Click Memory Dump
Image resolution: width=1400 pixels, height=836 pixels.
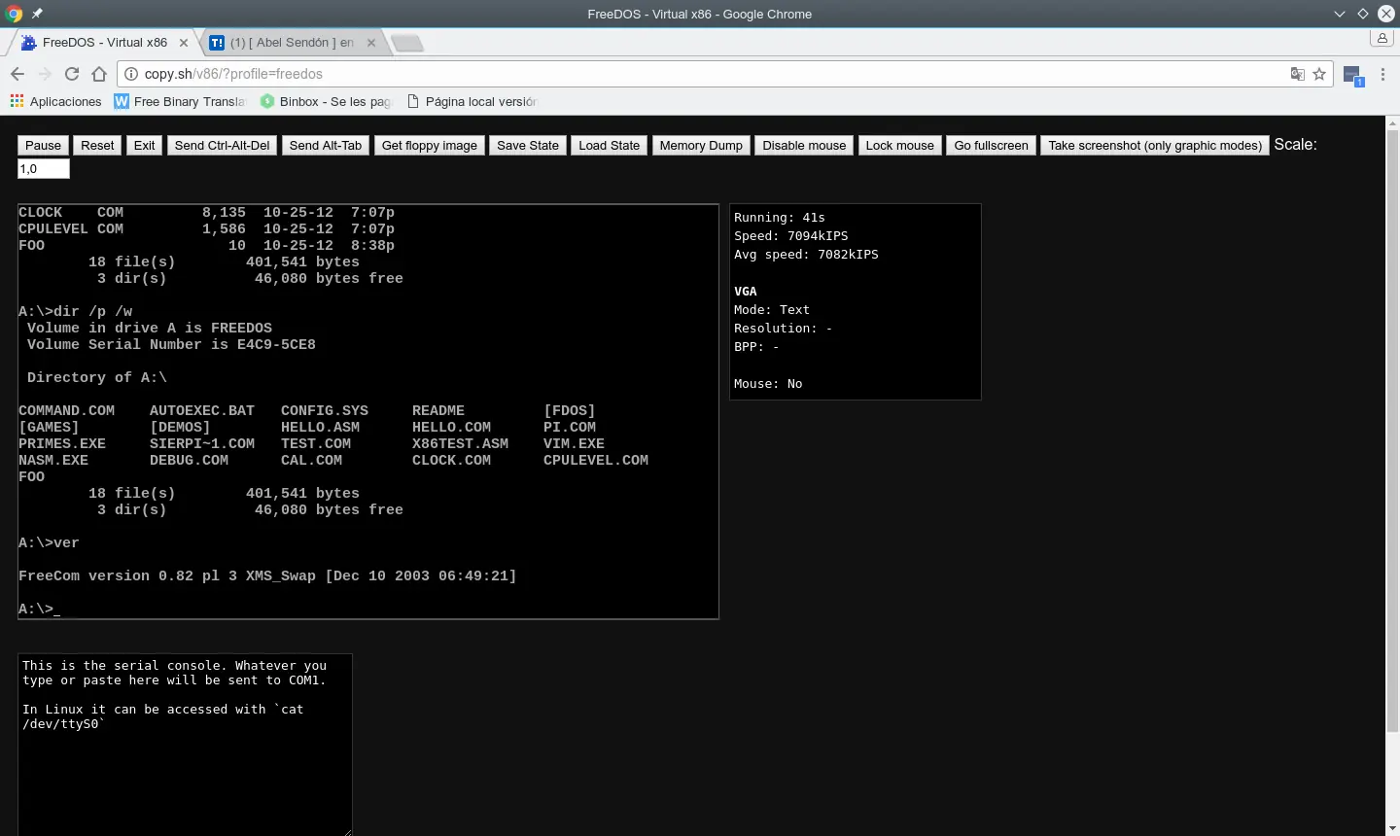pos(701,145)
